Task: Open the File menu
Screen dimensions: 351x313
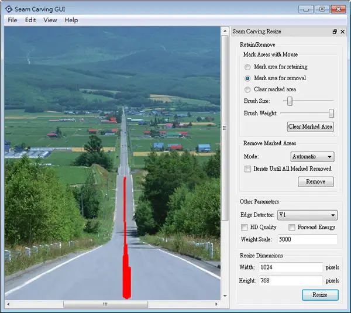Action: pos(12,20)
